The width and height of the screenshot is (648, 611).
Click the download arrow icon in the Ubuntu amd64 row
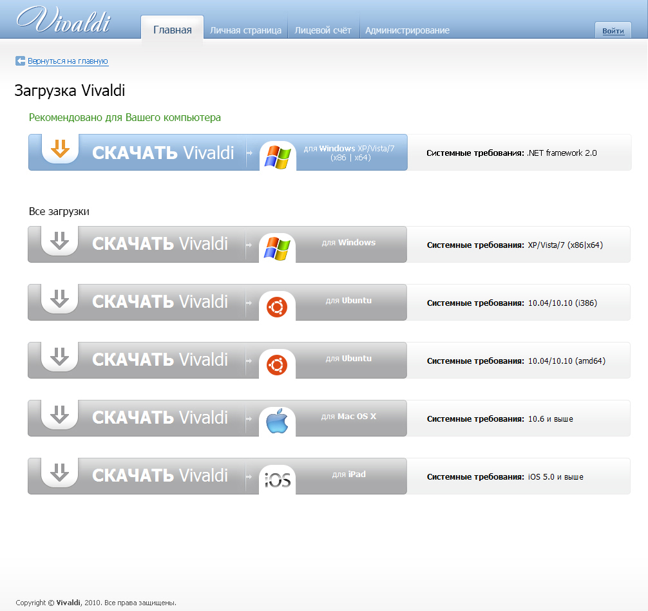pyautogui.click(x=59, y=356)
